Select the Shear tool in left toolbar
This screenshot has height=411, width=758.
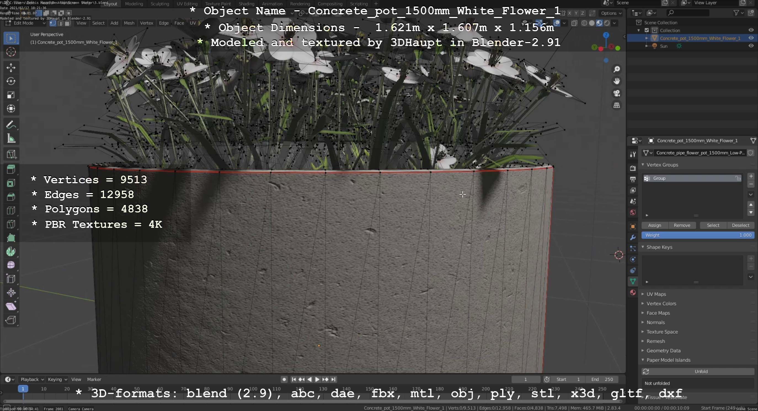pos(11,306)
